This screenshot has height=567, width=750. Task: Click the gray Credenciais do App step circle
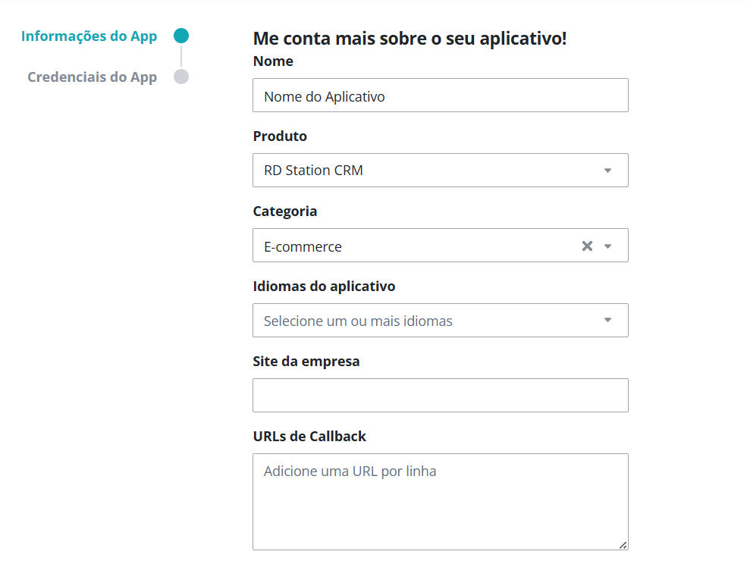[180, 77]
